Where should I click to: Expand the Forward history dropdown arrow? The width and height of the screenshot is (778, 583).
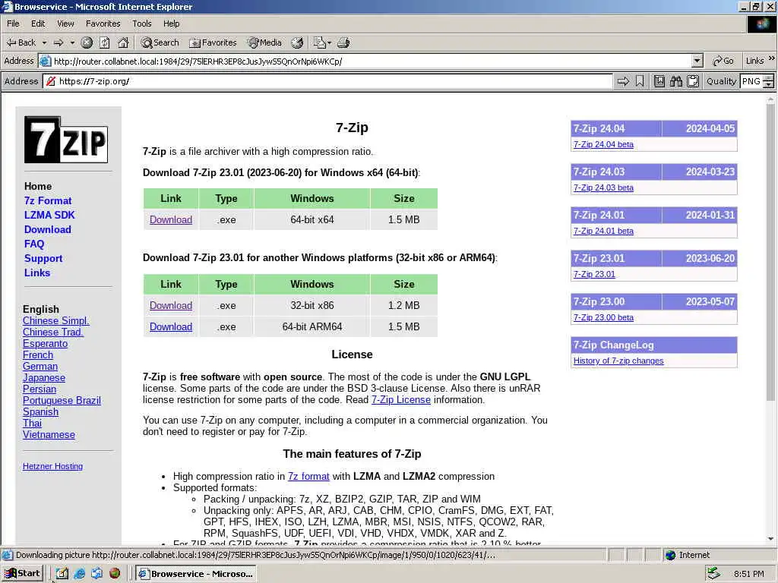72,43
